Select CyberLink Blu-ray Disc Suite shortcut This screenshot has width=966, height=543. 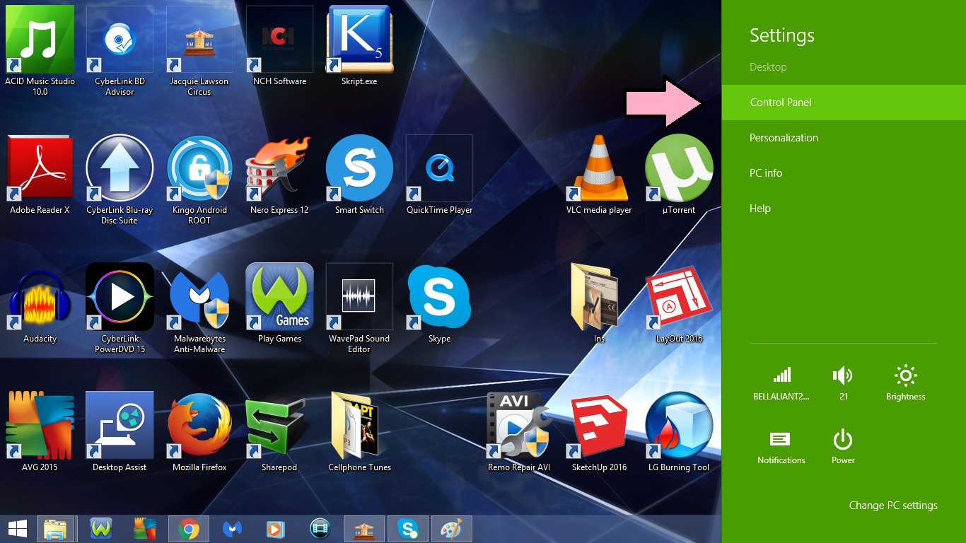(x=120, y=179)
